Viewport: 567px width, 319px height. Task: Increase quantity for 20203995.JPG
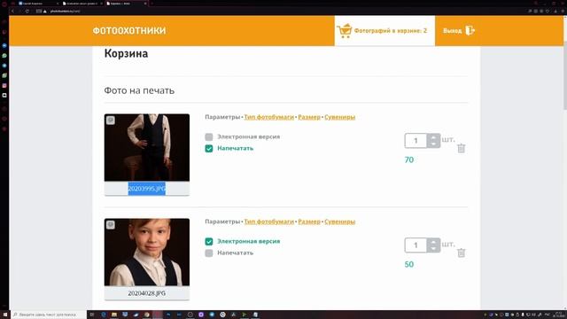click(x=433, y=137)
